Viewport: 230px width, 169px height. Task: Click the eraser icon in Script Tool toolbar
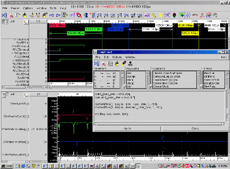(x=124, y=64)
